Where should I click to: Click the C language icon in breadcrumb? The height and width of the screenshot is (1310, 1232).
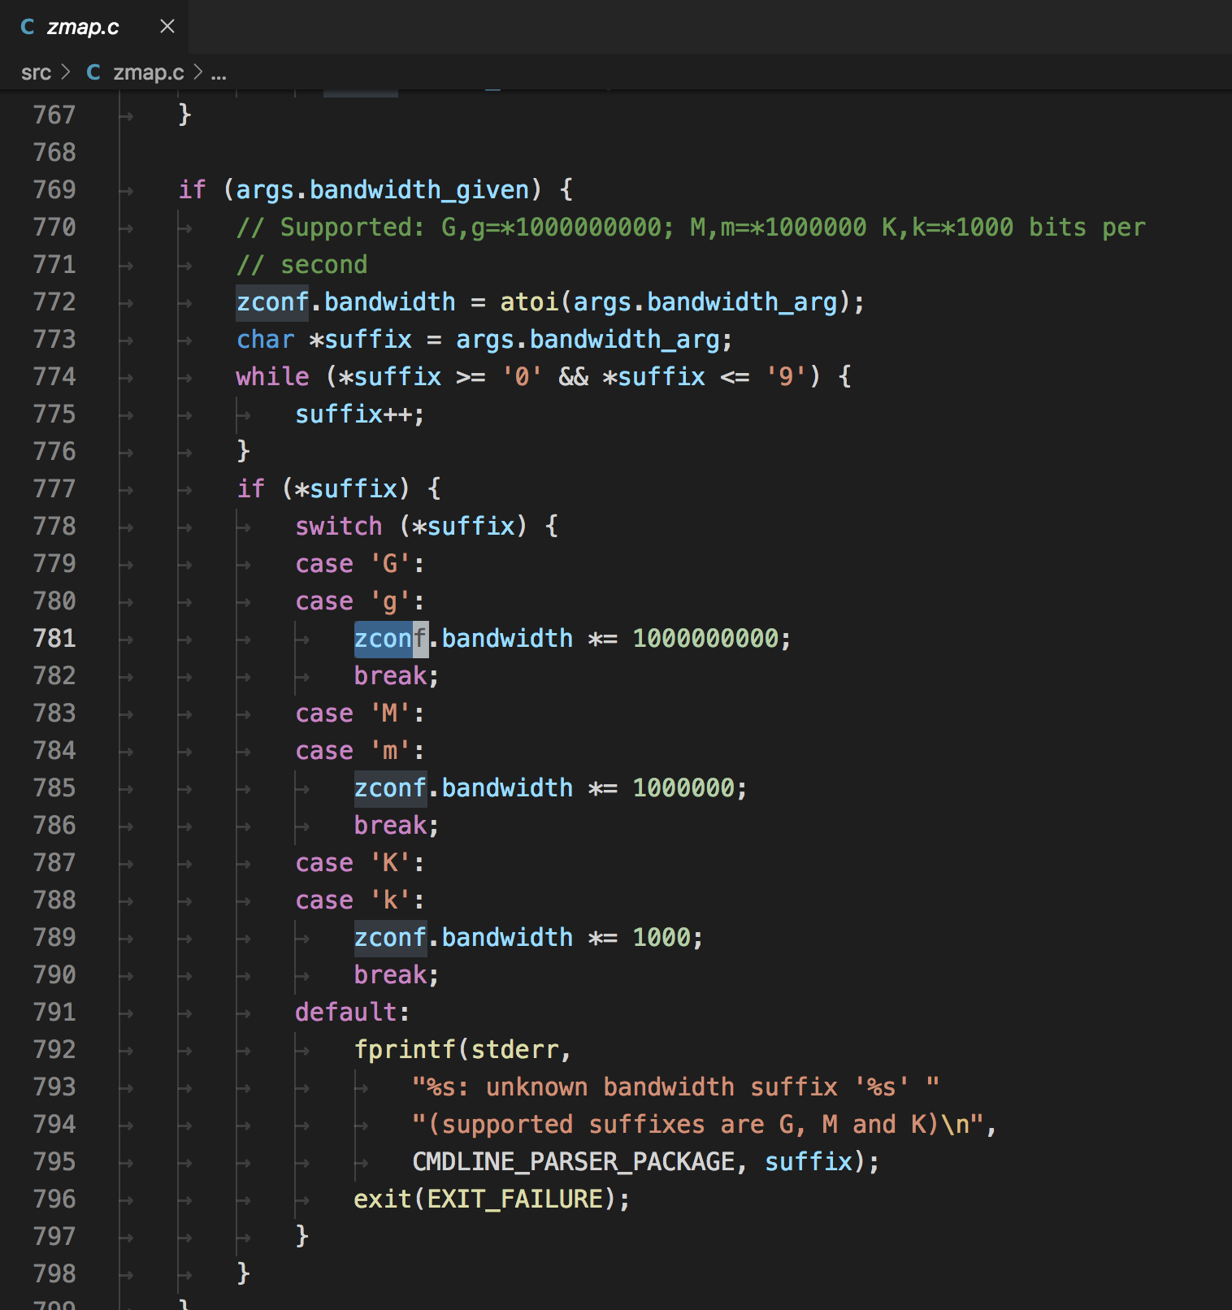(x=93, y=72)
